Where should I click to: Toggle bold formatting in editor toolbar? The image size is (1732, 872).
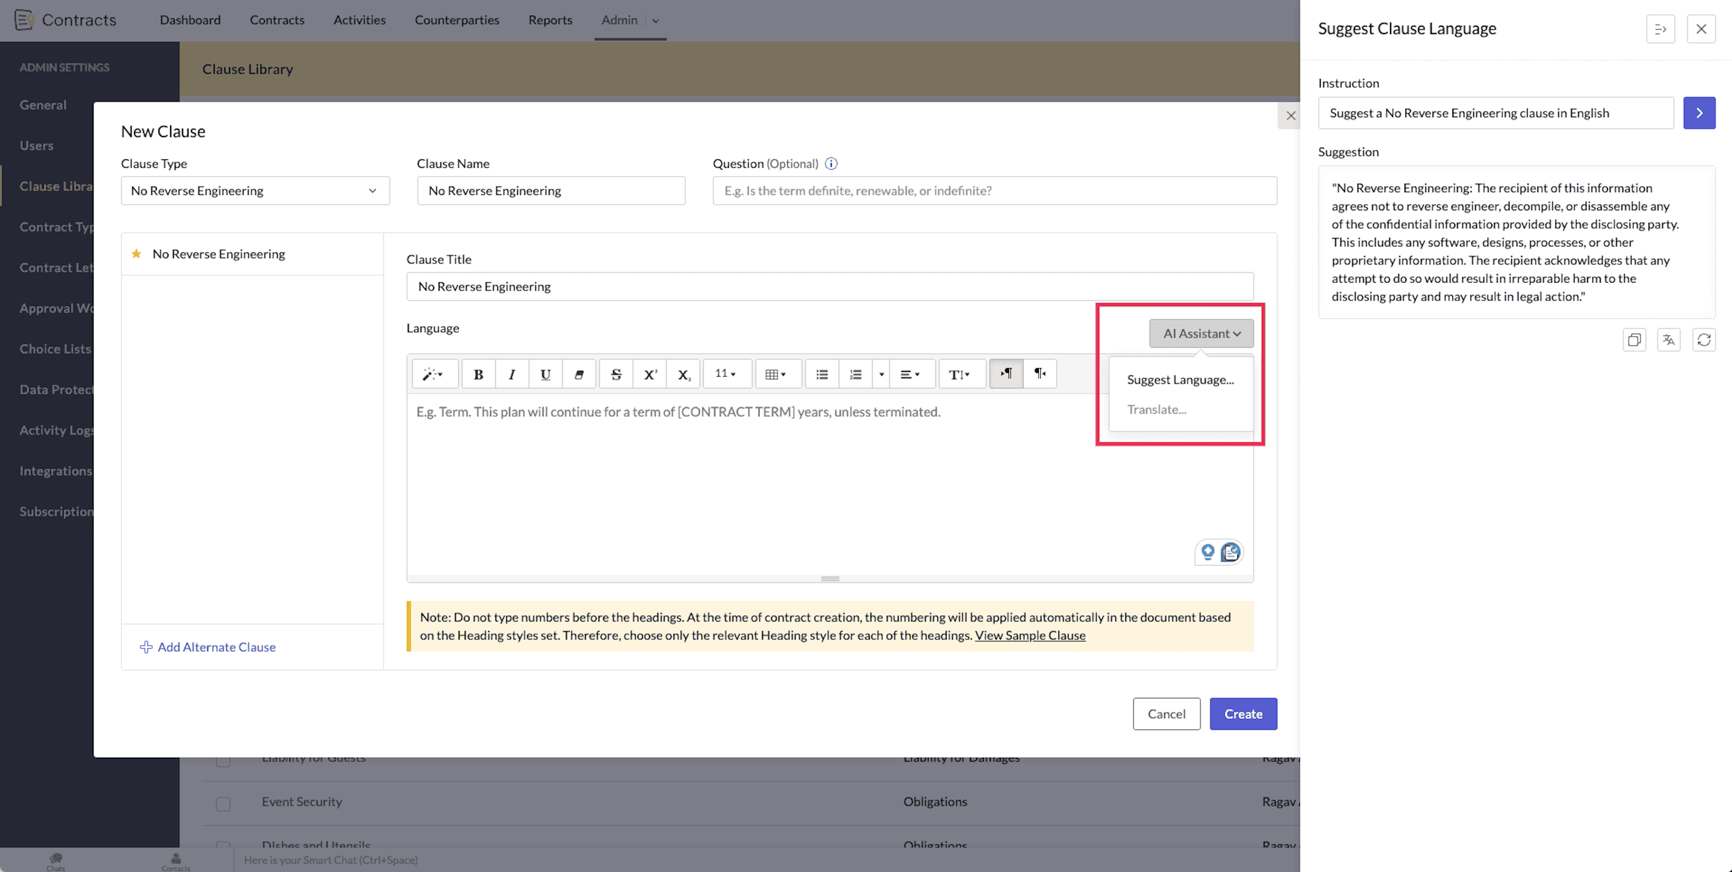(x=478, y=375)
